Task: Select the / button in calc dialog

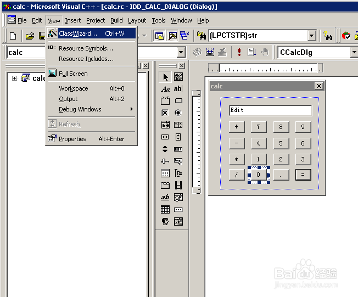Action: (237, 175)
